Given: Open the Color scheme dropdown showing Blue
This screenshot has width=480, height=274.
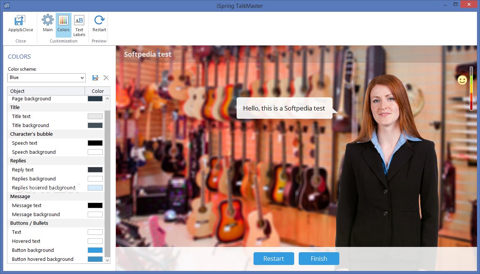Looking at the screenshot, I should point(47,77).
